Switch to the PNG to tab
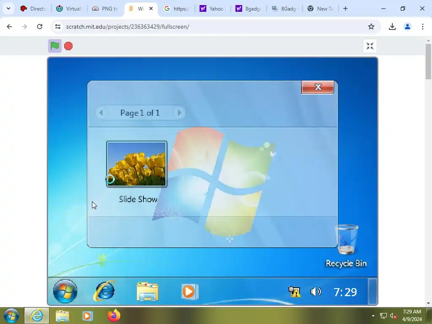Screen dimensions: 432x324 (x=105, y=8)
